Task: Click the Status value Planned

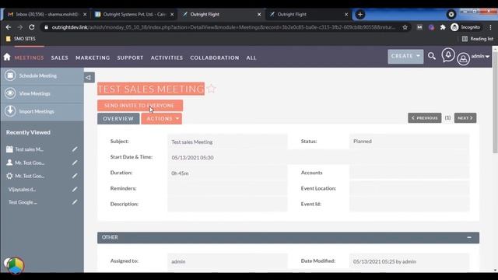Action: [363, 142]
